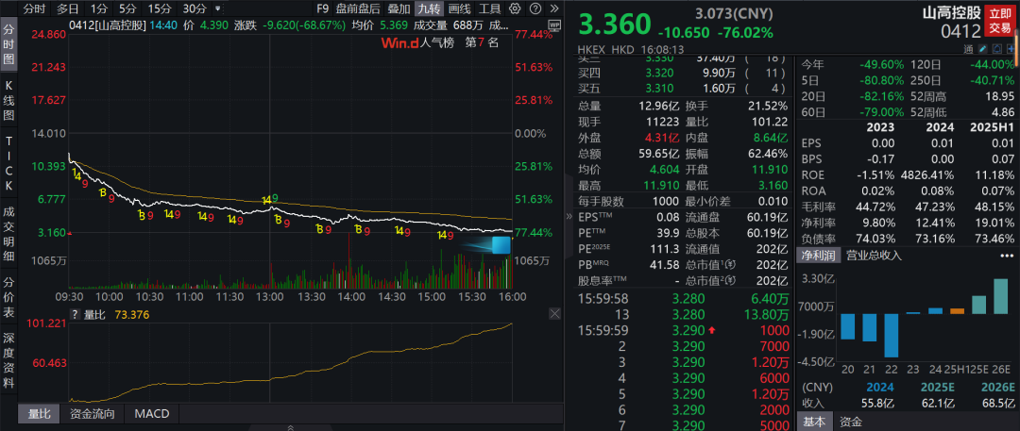1020x431 pixels.
Task: Select the 15分 interval
Action: pos(160,9)
